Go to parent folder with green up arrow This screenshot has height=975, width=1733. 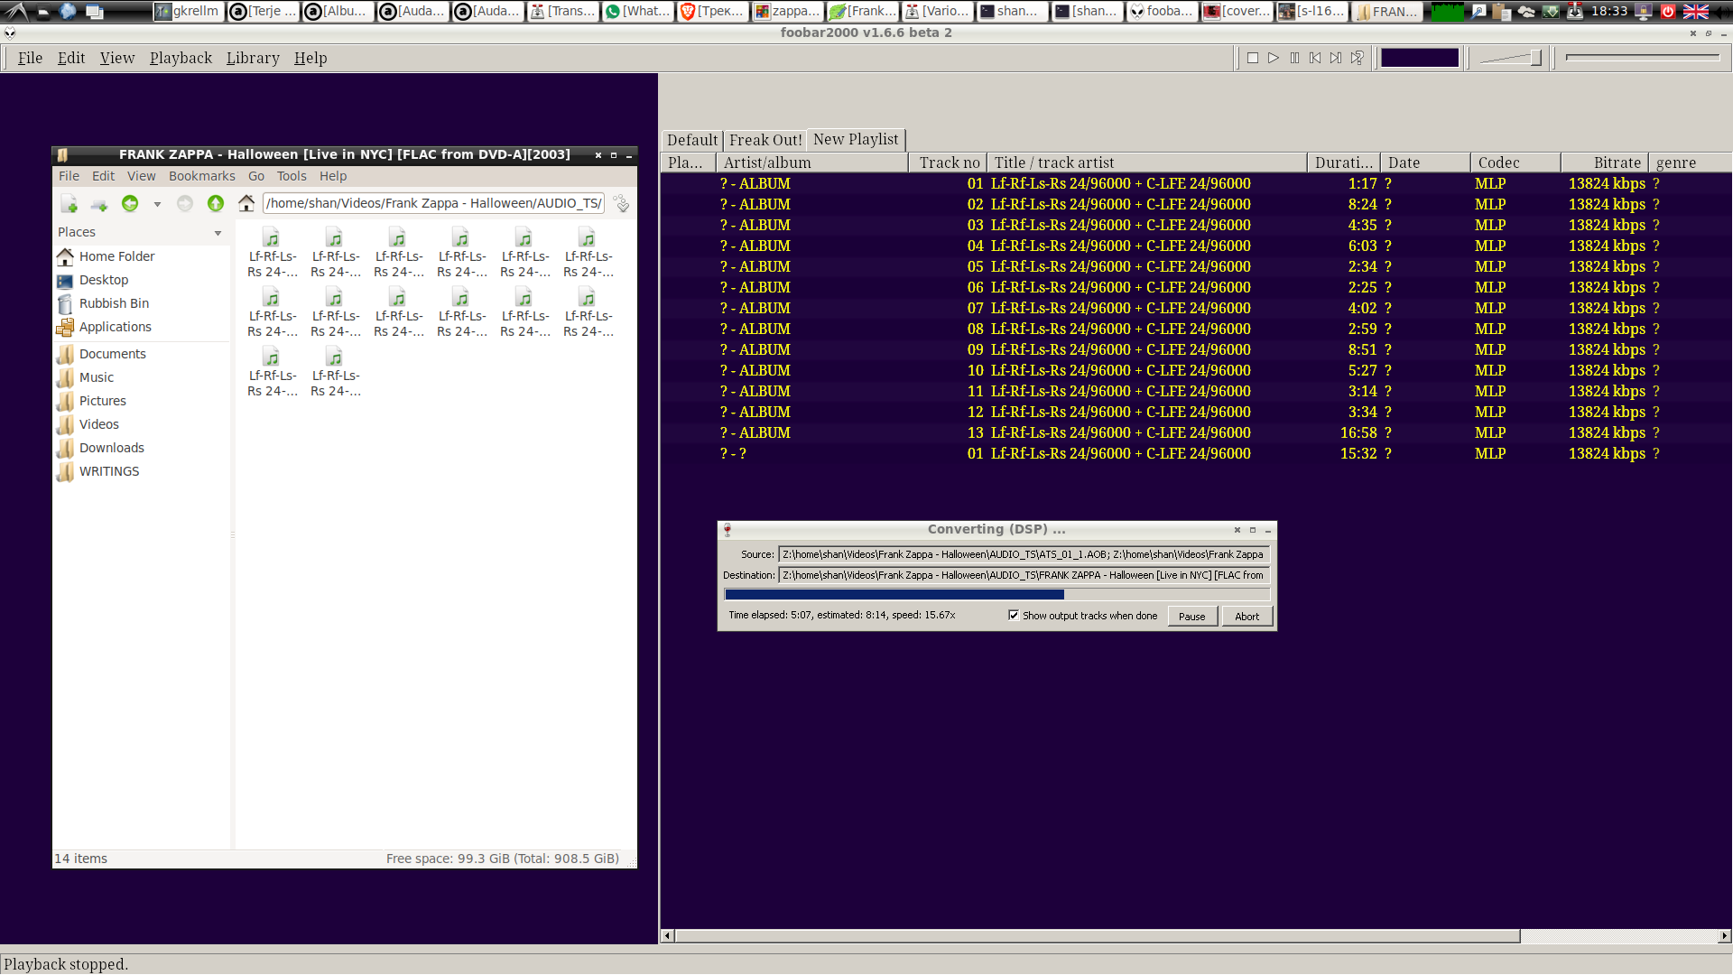click(216, 204)
